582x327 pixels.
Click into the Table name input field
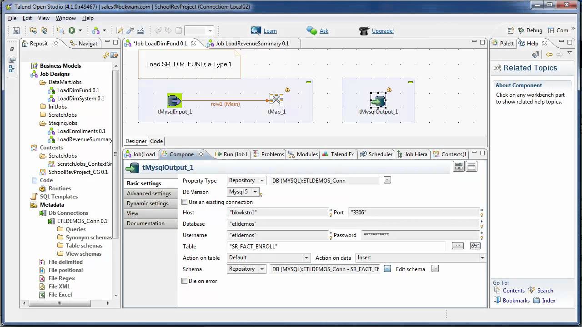337,246
